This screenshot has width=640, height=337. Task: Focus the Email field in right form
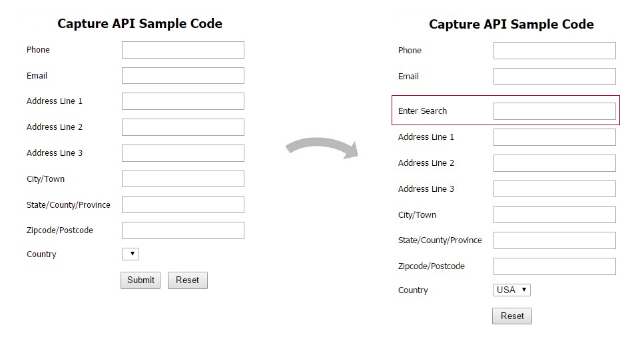[554, 77]
